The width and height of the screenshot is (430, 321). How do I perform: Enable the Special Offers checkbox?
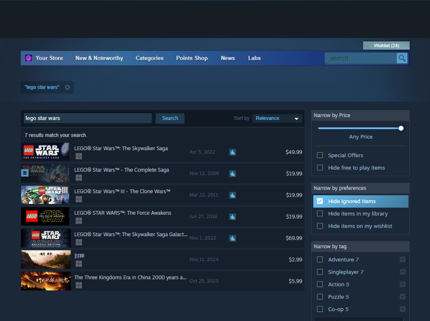pyautogui.click(x=320, y=155)
